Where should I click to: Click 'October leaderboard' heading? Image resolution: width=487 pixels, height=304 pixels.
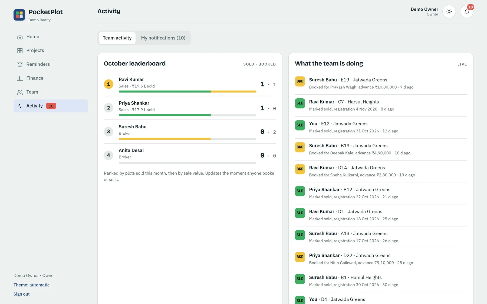point(135,64)
